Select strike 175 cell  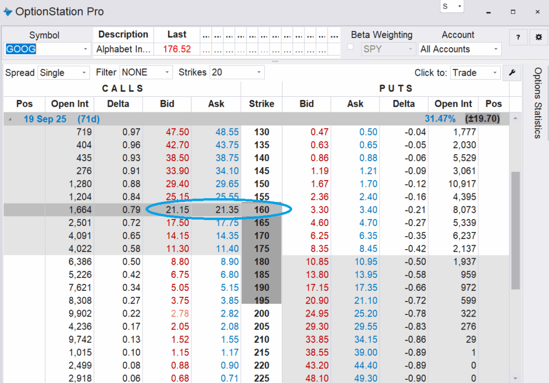(262, 249)
